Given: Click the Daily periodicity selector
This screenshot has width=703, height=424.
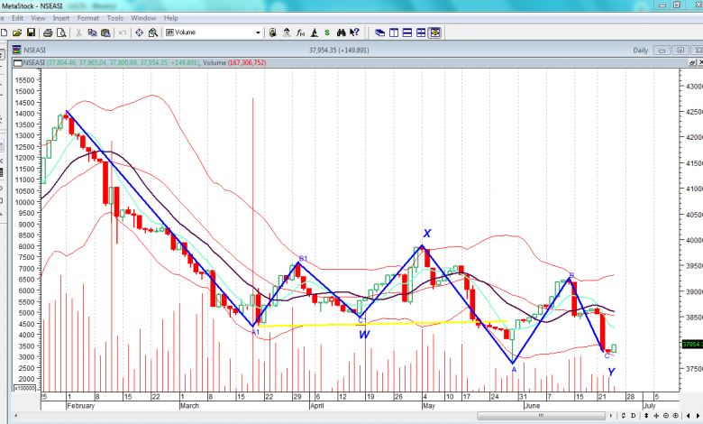Looking at the screenshot, I should pos(641,51).
